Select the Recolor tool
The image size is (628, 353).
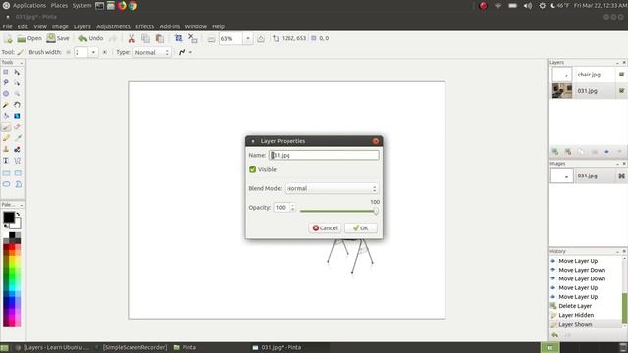click(x=17, y=149)
